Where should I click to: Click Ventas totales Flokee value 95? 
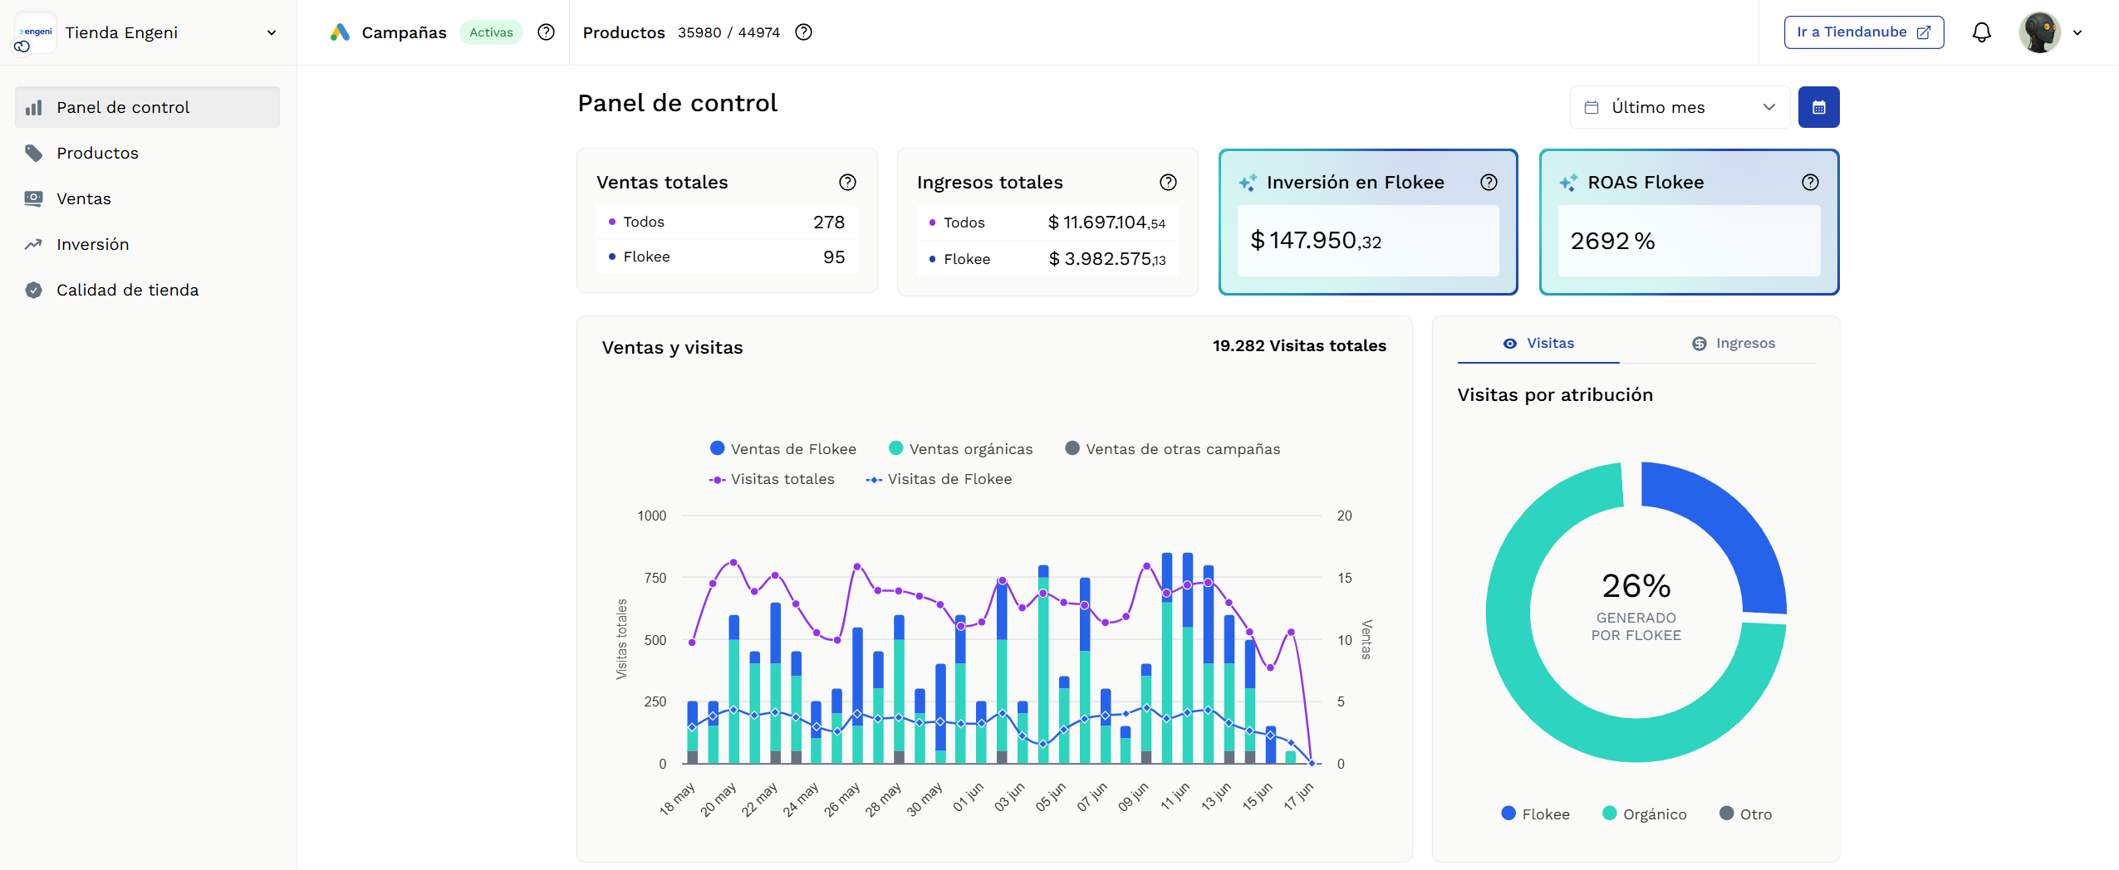point(833,257)
